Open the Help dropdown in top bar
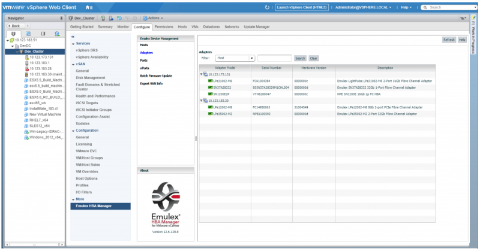Screen dimensions: 480x251 pos(406,7)
